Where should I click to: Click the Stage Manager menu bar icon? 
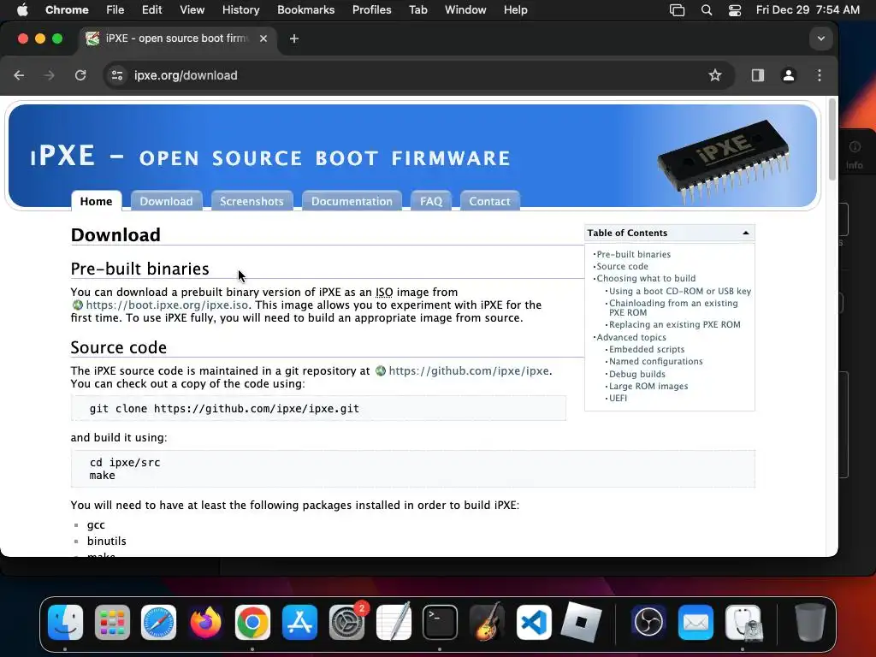coord(678,9)
